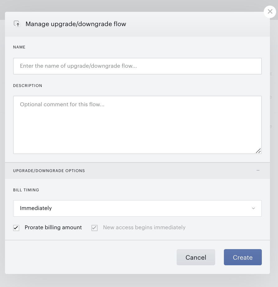The image size is (278, 287).
Task: Click the BILL TIMING label
Action: 26,190
